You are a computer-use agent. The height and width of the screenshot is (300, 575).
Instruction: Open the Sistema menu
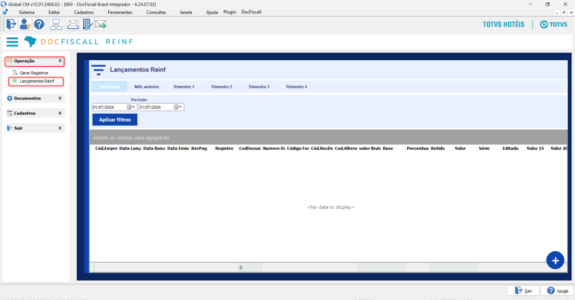tap(27, 12)
